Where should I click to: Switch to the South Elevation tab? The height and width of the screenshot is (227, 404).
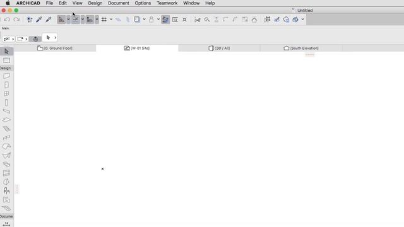[301, 48]
